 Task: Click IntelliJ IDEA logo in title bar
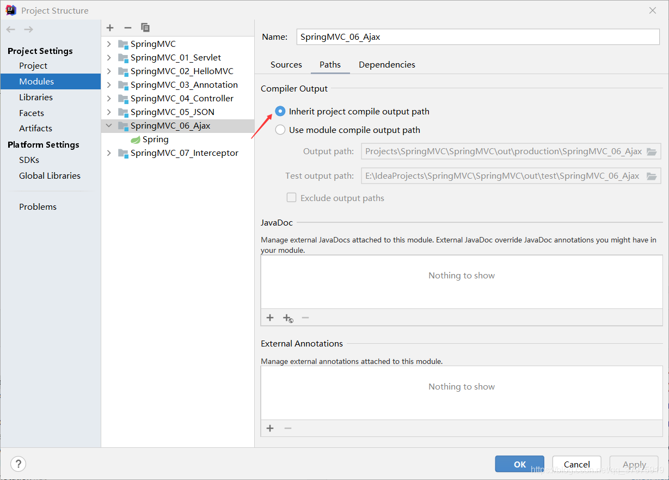tap(11, 10)
